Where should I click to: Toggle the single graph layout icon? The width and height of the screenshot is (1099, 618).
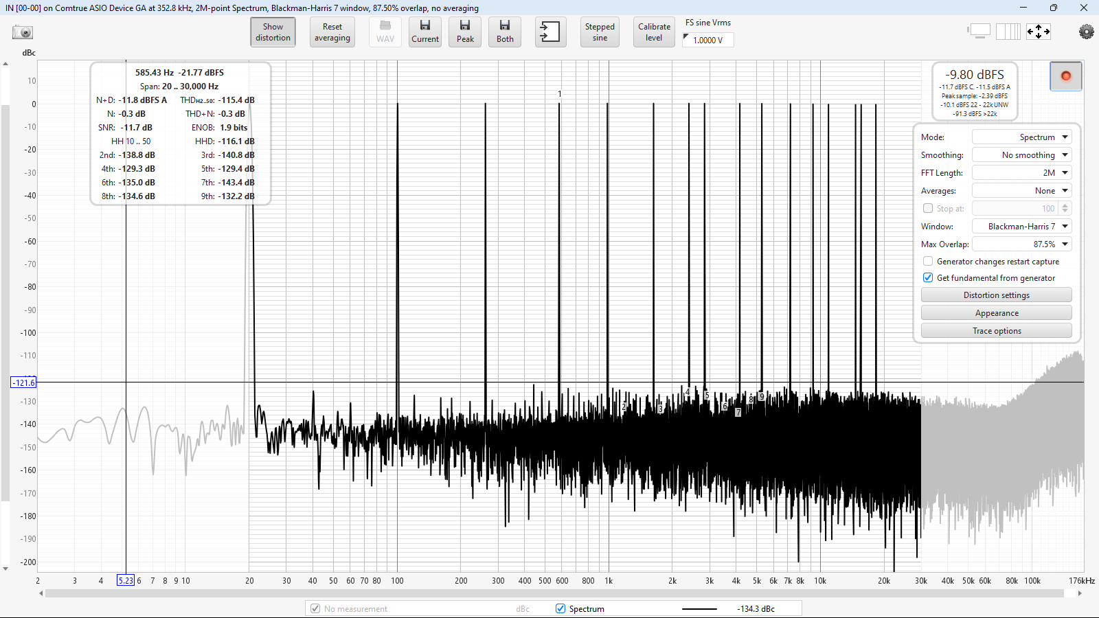pyautogui.click(x=979, y=32)
